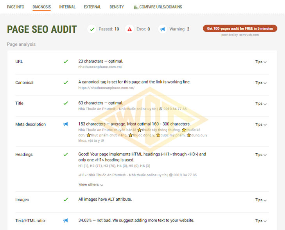Open Compare URLs/Domains tab
Image resolution: width=285 pixels, height=230 pixels.
tap(158, 7)
